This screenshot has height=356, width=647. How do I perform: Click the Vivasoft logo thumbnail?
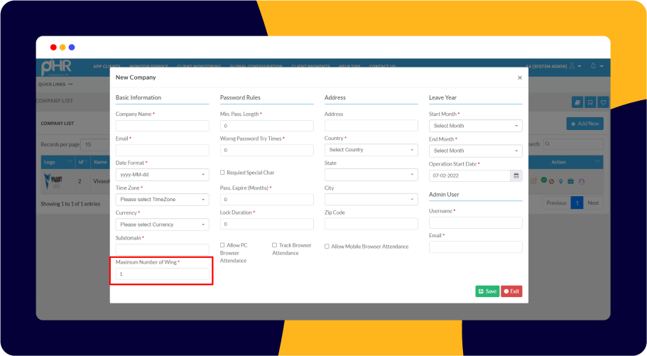pos(53,181)
